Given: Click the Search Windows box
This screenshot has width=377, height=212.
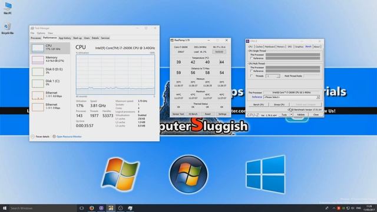Looking at the screenshot, I should 42,208.
